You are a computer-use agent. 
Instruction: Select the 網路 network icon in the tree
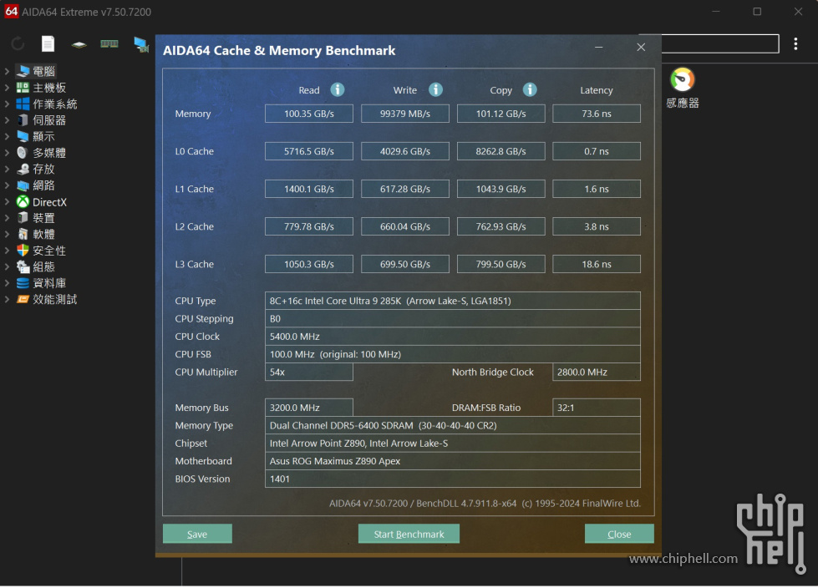[x=23, y=185]
